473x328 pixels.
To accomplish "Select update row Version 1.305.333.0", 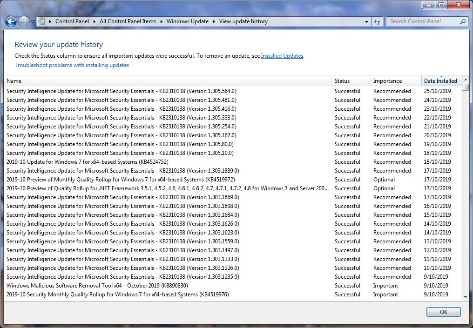I will click(x=232, y=118).
